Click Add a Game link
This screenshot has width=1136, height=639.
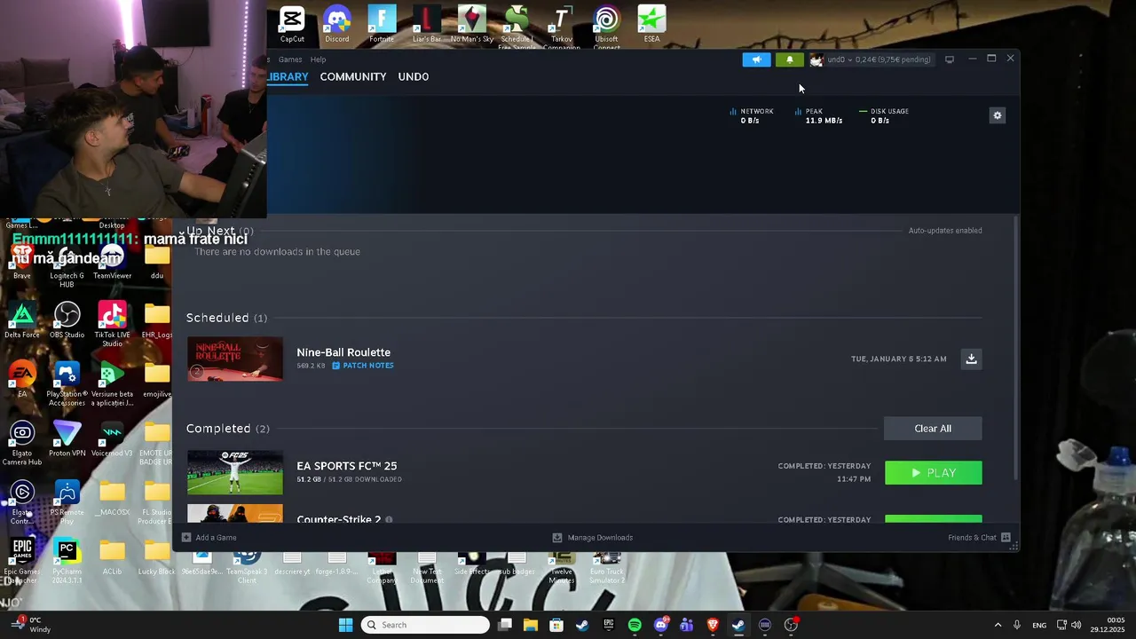coord(216,537)
